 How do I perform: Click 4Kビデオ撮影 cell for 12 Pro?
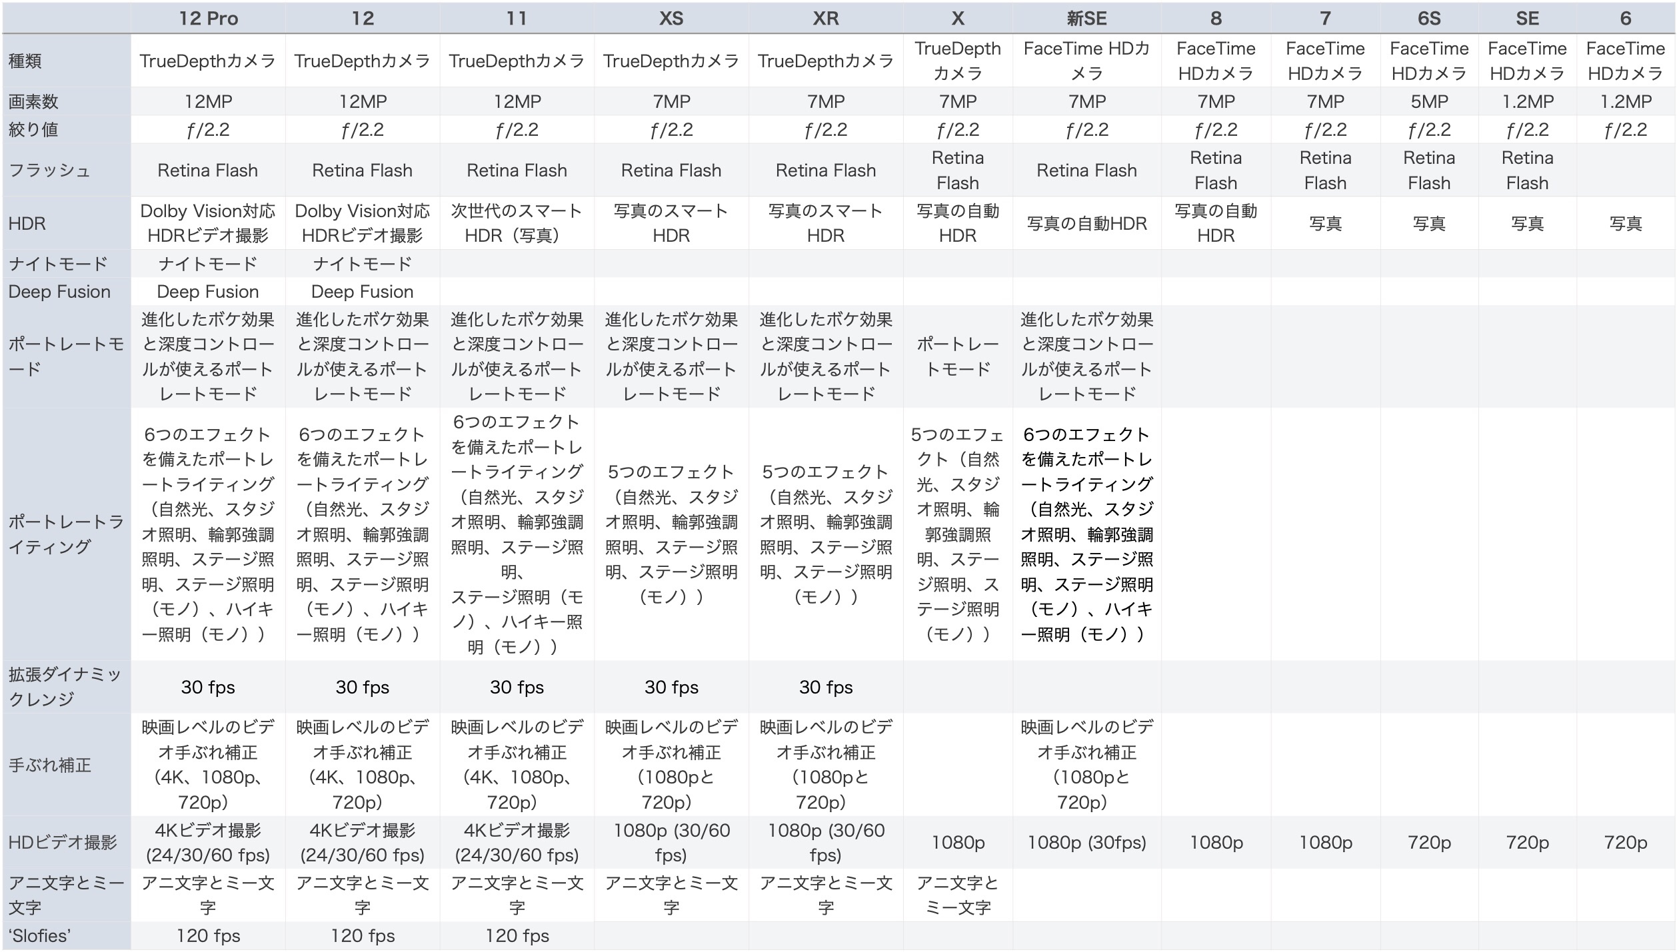(208, 842)
